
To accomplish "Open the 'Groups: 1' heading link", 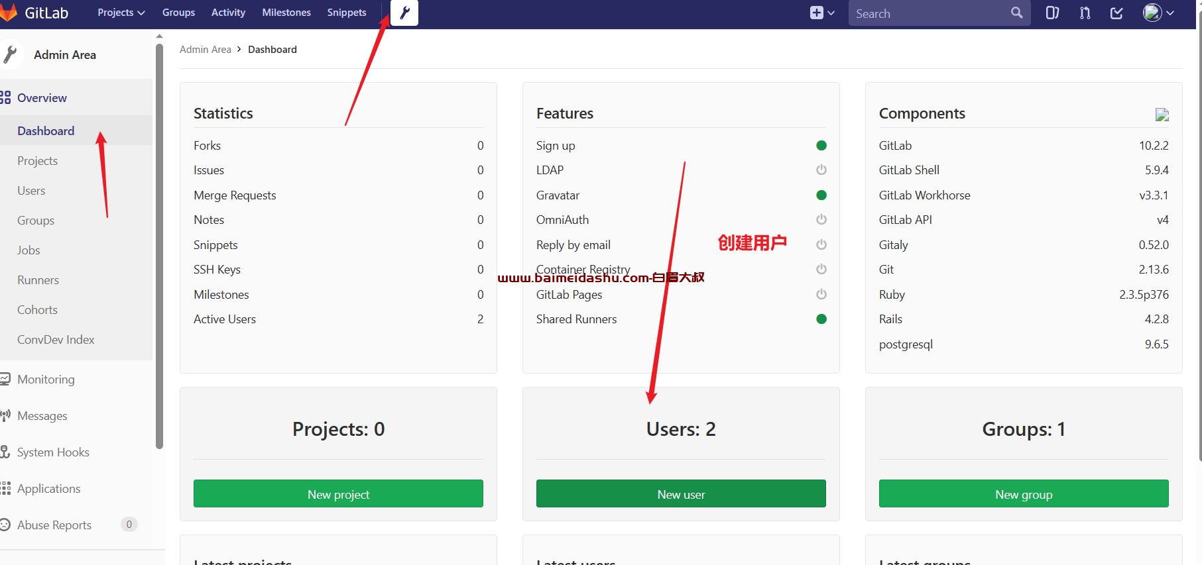I will [1024, 429].
